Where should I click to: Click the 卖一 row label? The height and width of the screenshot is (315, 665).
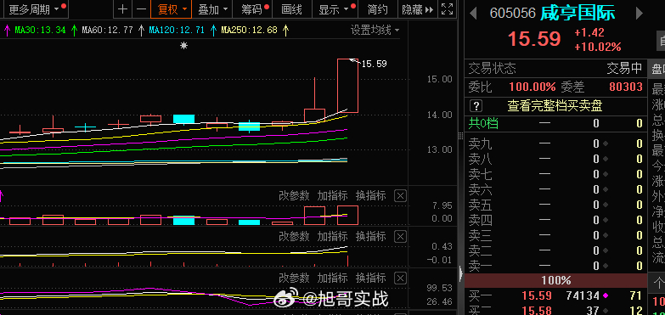pyautogui.click(x=480, y=266)
